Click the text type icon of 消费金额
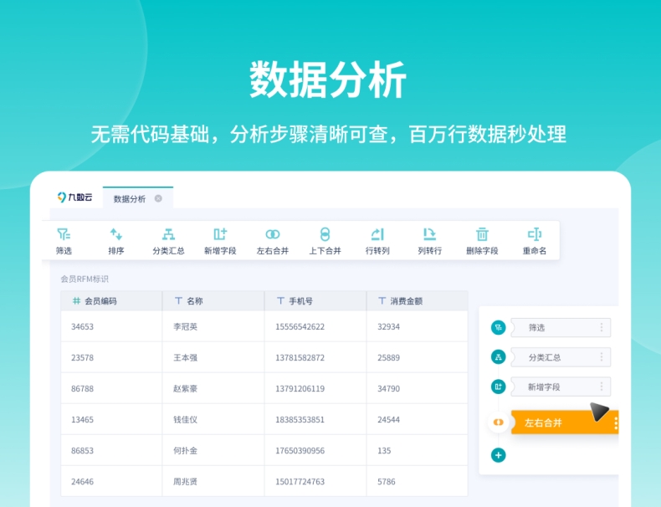The height and width of the screenshot is (507, 661). tap(382, 301)
